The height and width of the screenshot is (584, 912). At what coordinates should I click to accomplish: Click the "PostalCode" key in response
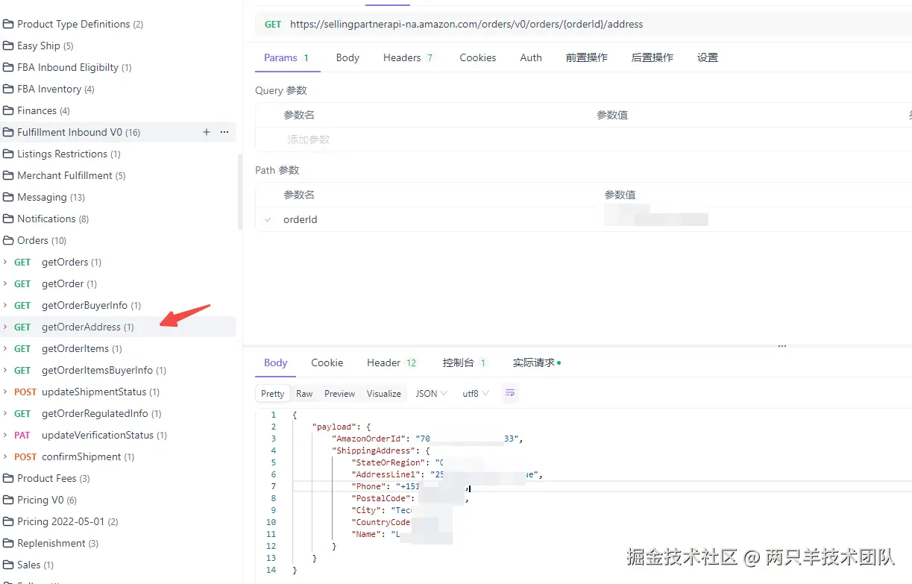(x=383, y=498)
